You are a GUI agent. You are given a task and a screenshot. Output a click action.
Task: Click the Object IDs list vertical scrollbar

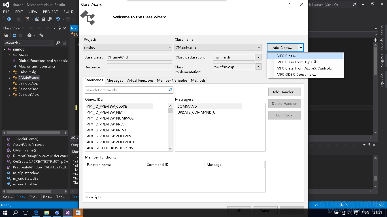(170, 127)
